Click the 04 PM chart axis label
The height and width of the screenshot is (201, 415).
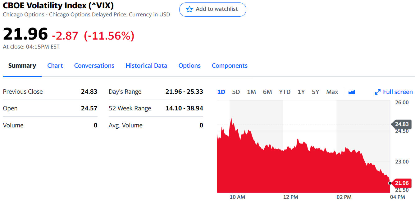[397, 197]
